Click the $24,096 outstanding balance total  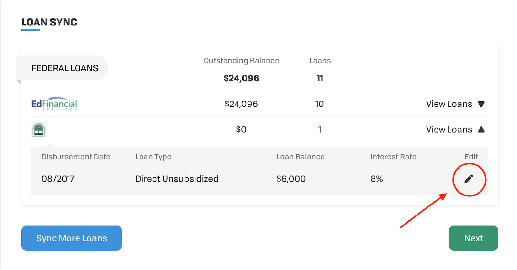pos(241,78)
